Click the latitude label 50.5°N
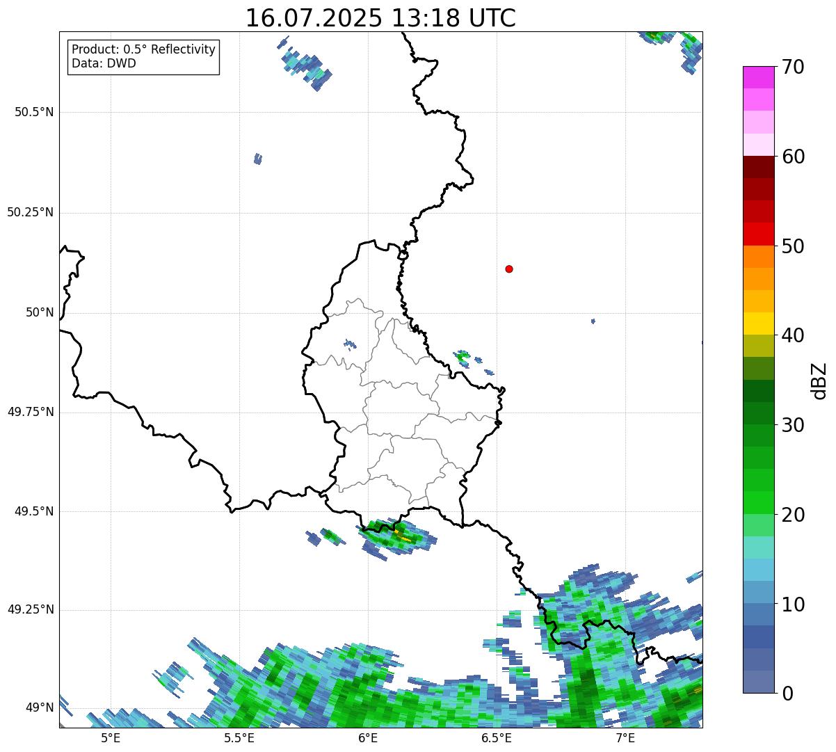Image resolution: width=836 pixels, height=752 pixels. pos(34,112)
